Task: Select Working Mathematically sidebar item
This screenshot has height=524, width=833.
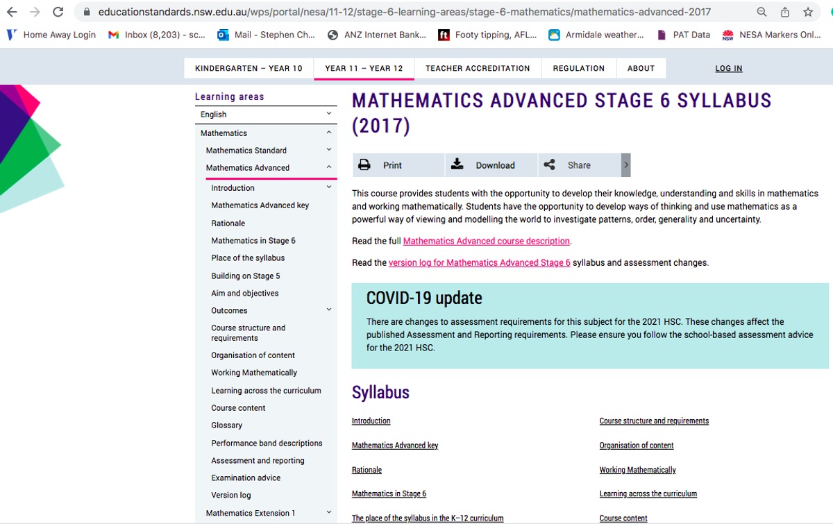Action: tap(254, 373)
